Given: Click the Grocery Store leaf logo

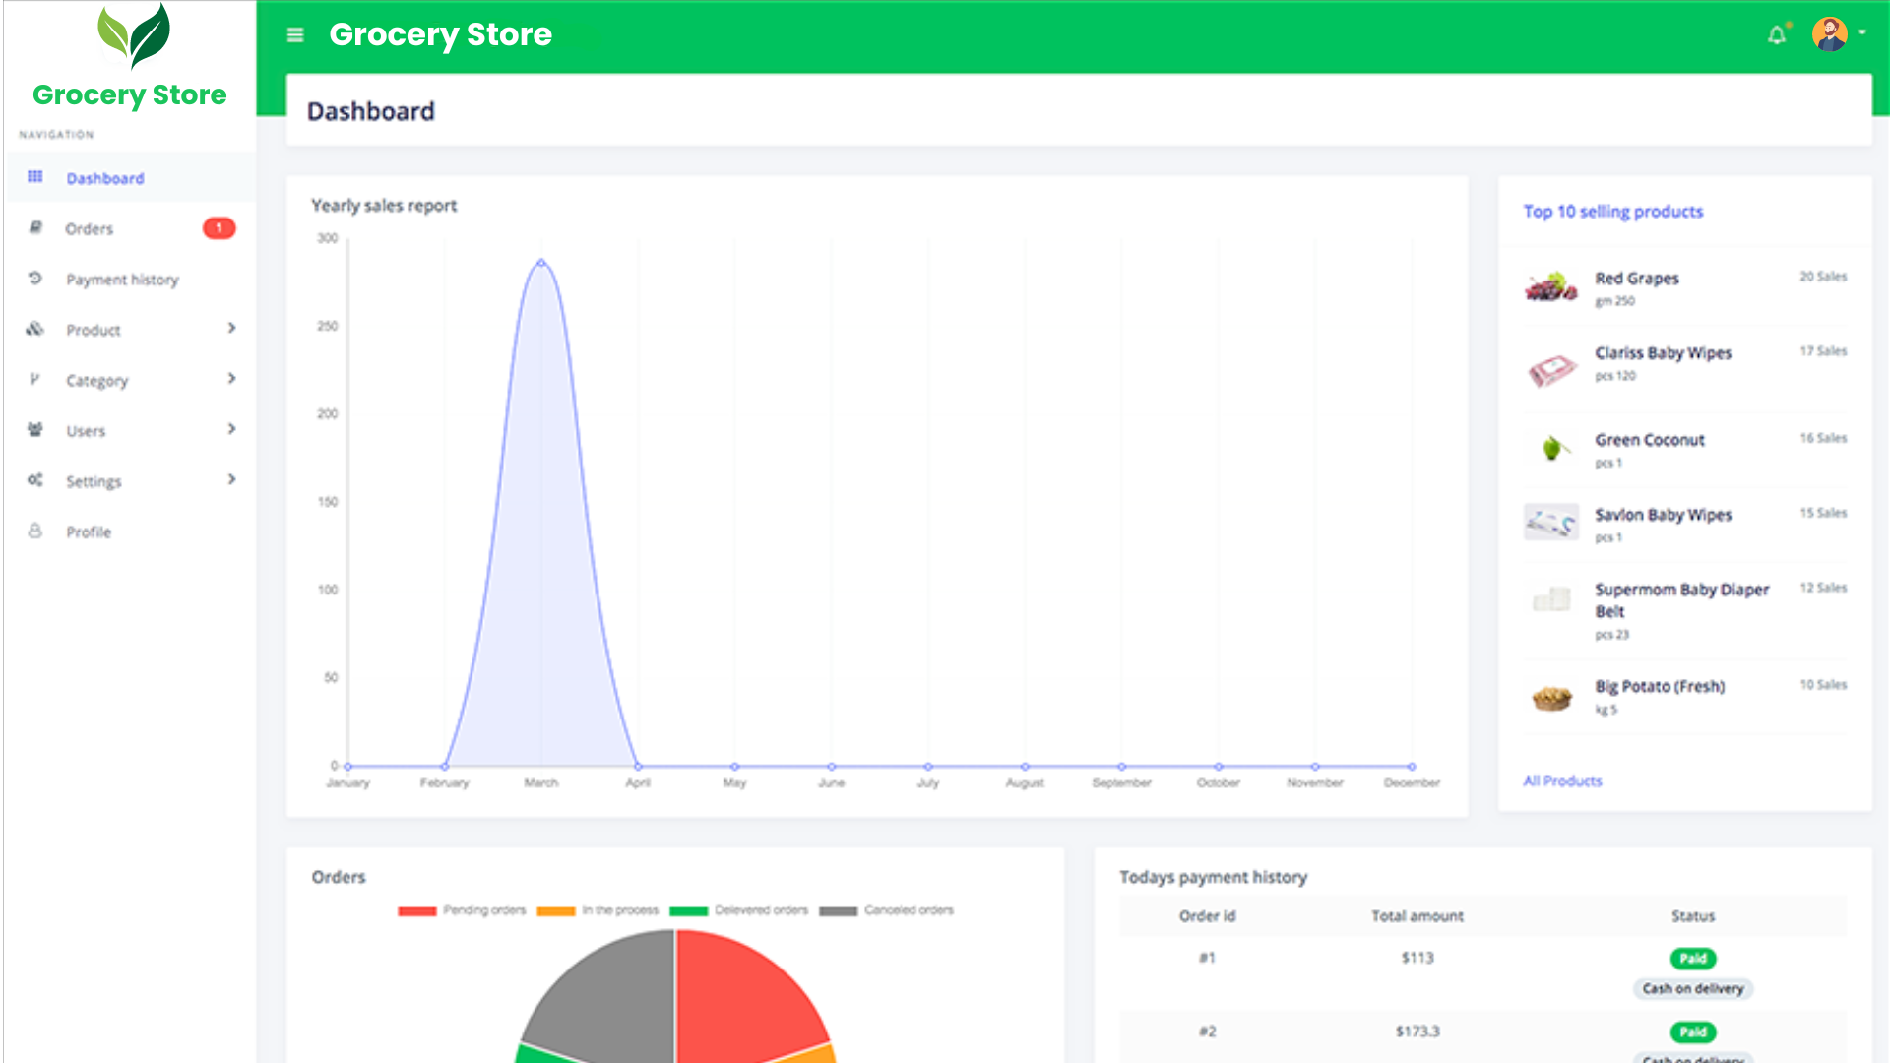Looking at the screenshot, I should click(x=134, y=35).
